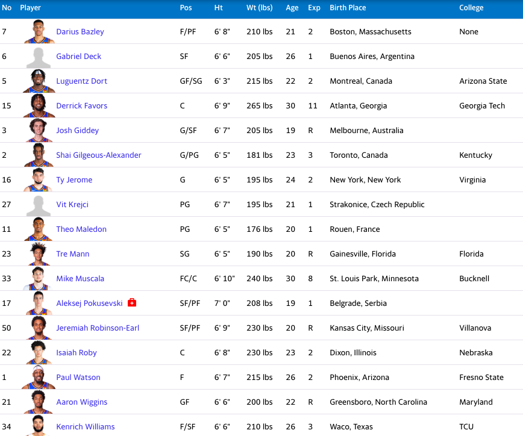Select the Mike Muscala link

(x=80, y=278)
